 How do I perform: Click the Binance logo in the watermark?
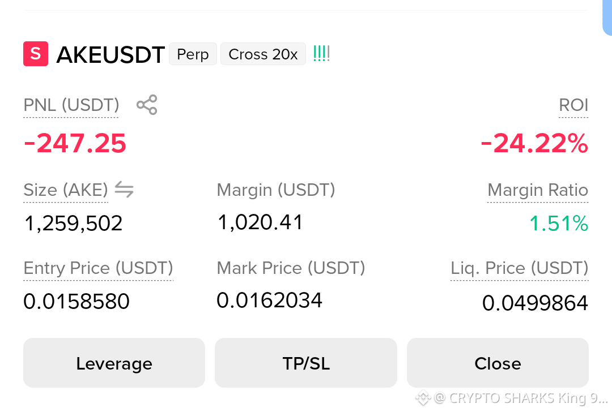click(423, 398)
